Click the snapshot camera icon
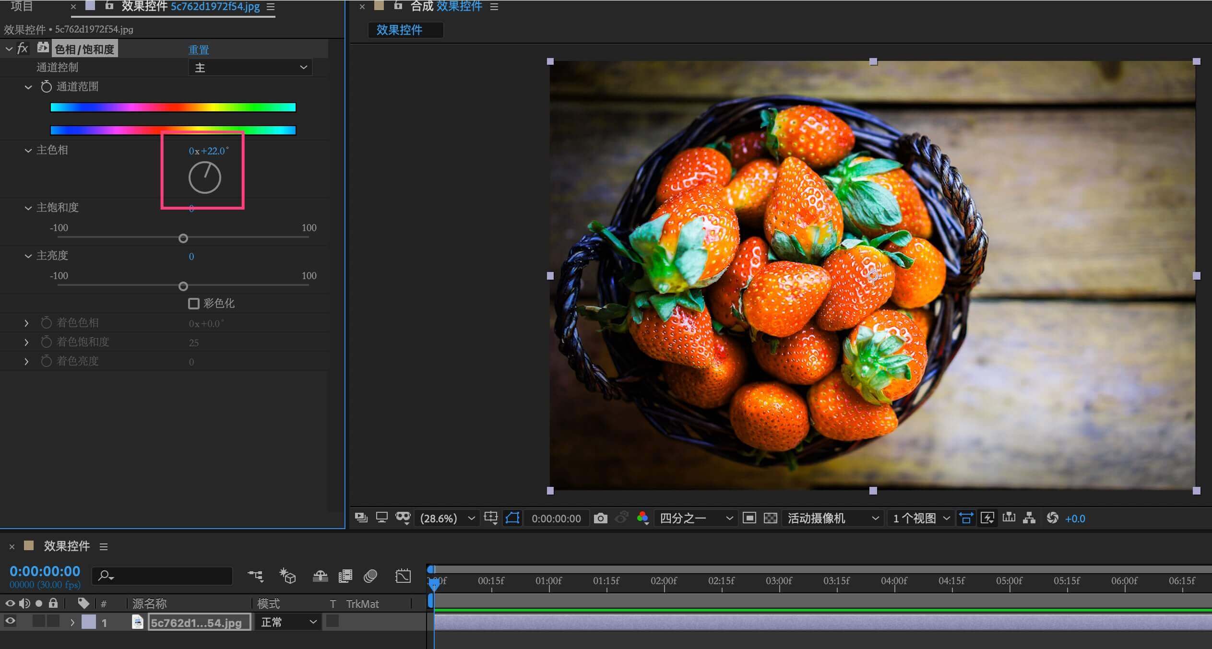This screenshot has width=1212, height=649. (x=600, y=518)
